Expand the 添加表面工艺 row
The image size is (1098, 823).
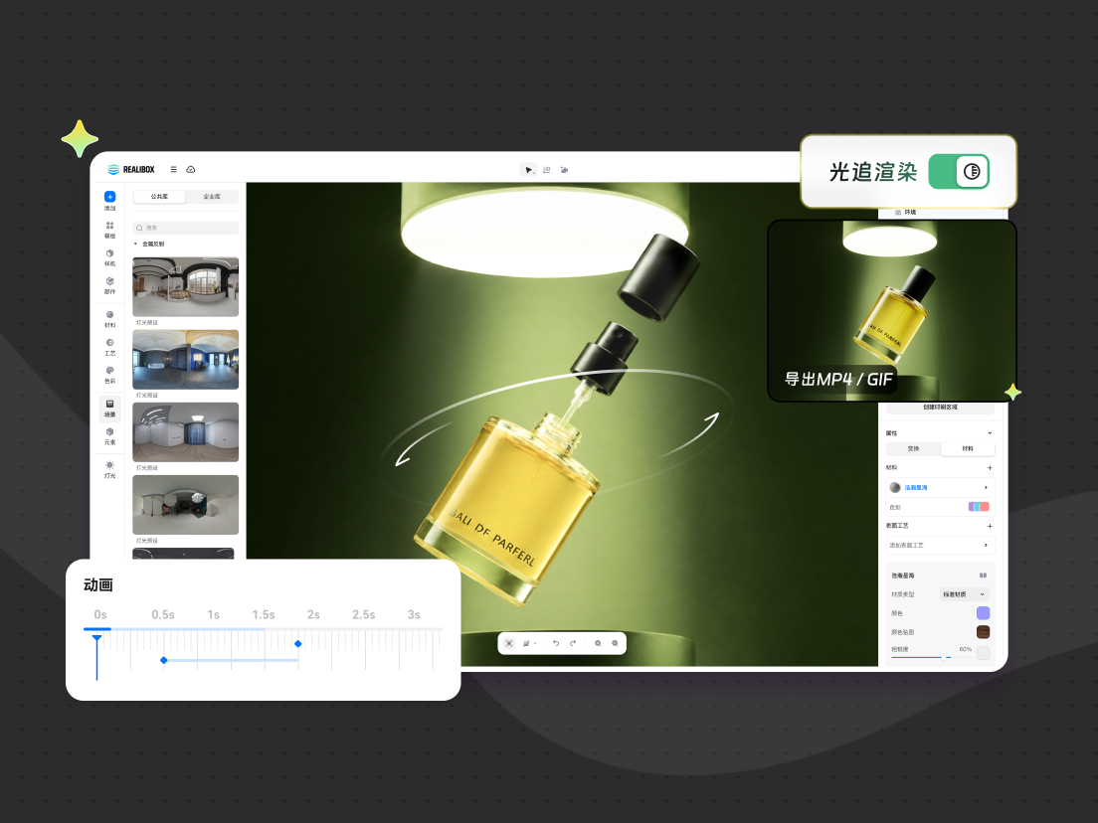[x=940, y=545]
